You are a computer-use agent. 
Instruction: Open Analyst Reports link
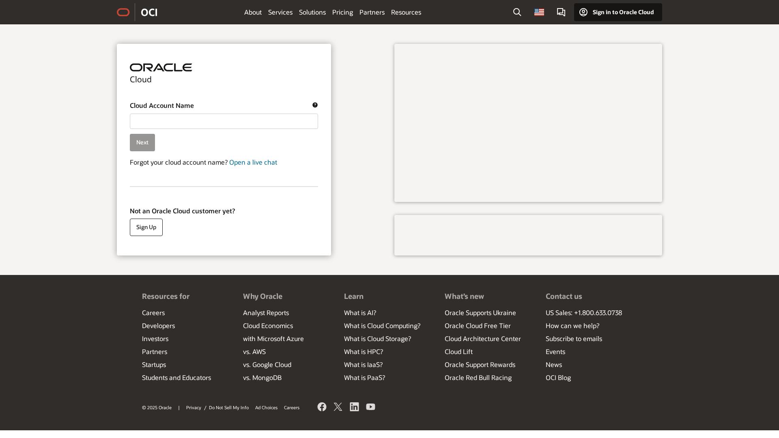point(266,313)
